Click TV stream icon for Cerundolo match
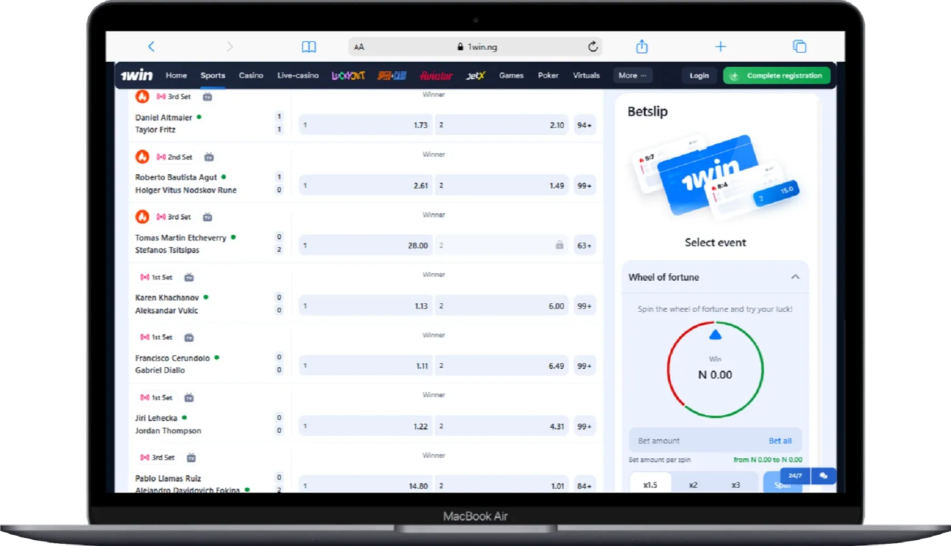The image size is (951, 546). click(x=189, y=337)
